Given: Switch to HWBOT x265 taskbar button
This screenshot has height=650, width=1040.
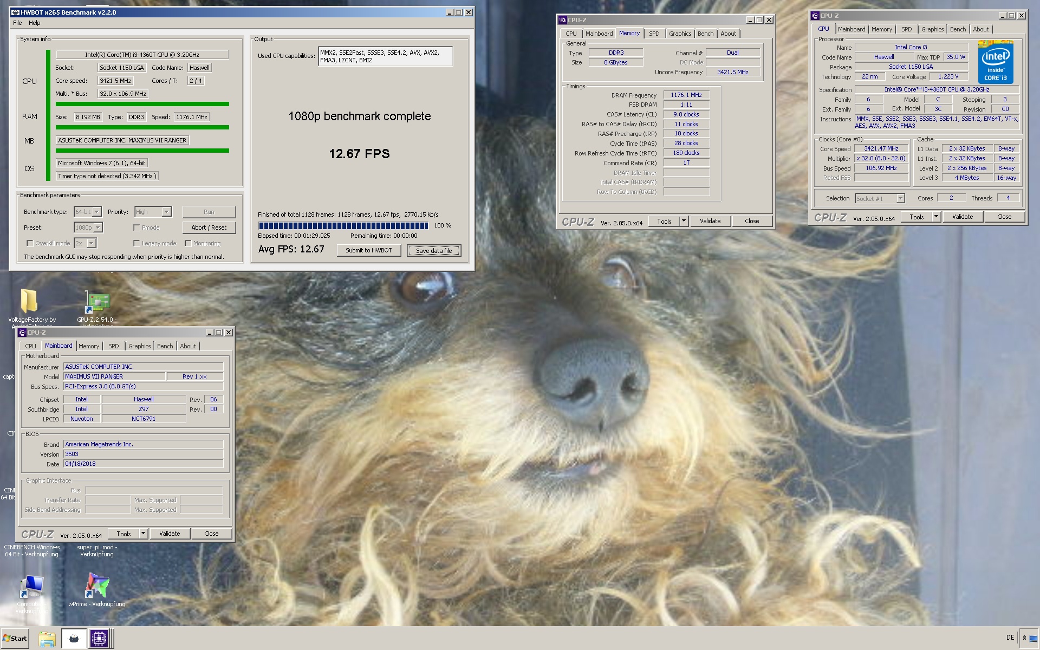Looking at the screenshot, I should [x=74, y=639].
